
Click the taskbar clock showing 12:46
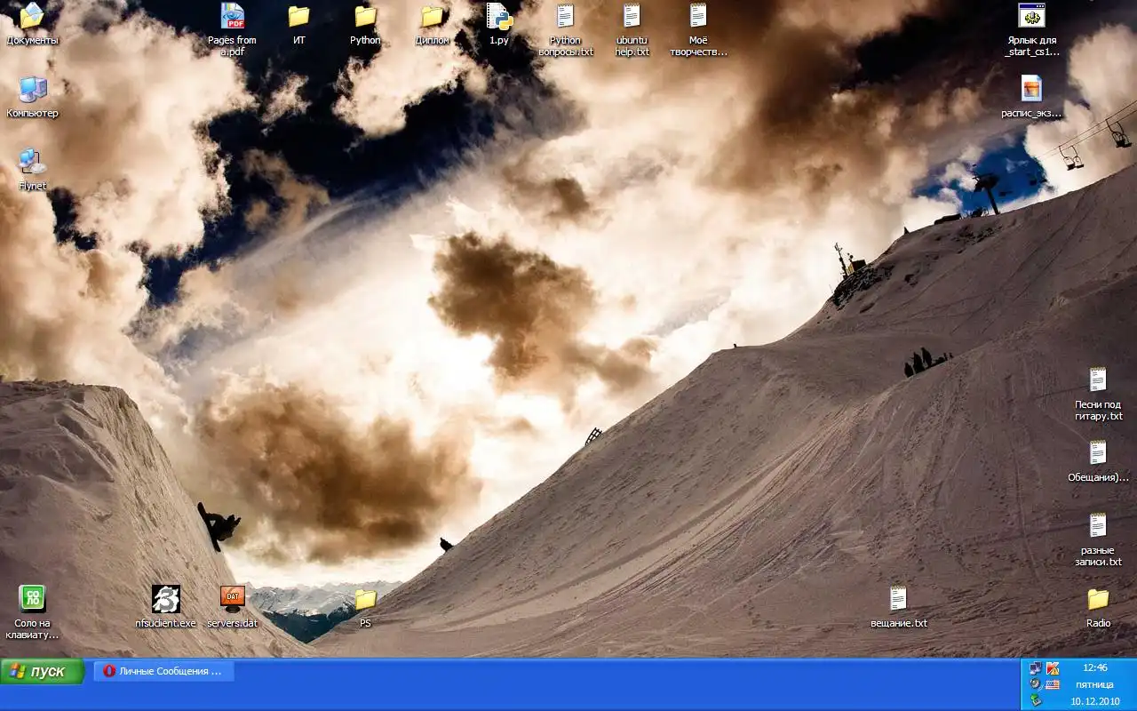point(1094,667)
